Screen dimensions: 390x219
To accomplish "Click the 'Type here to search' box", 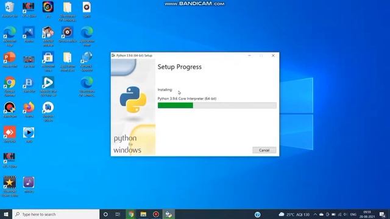I will coord(55,214).
